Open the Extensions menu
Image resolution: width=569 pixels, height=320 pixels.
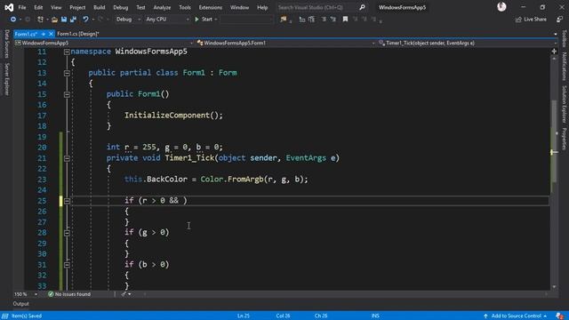[x=211, y=7]
